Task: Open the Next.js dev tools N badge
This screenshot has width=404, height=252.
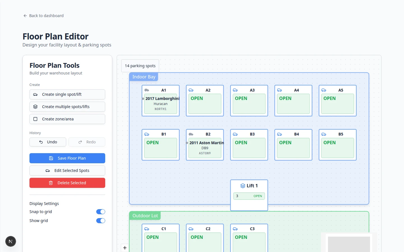Action: (11, 241)
